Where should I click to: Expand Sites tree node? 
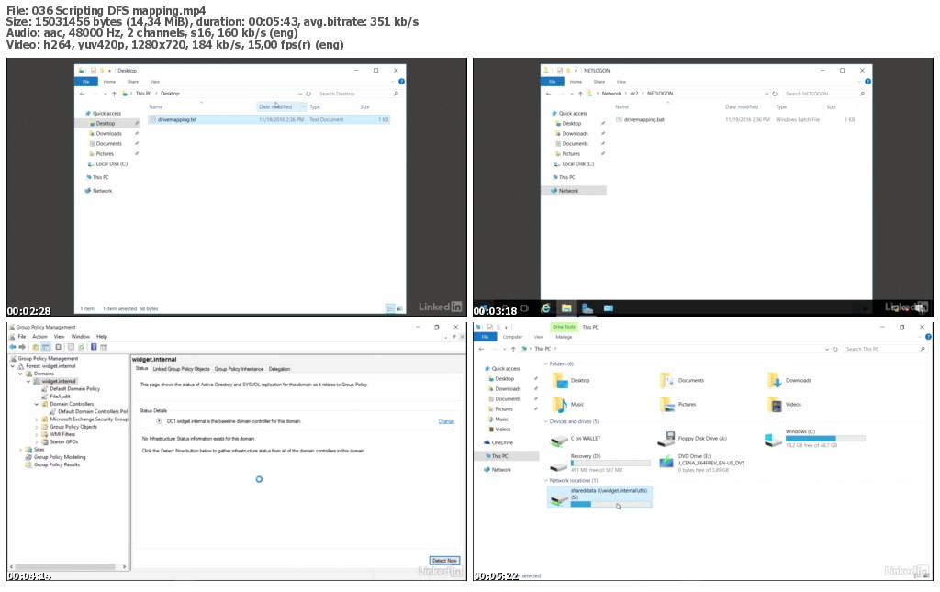(x=20, y=450)
